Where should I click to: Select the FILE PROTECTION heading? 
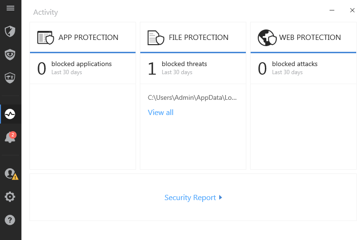[199, 38]
